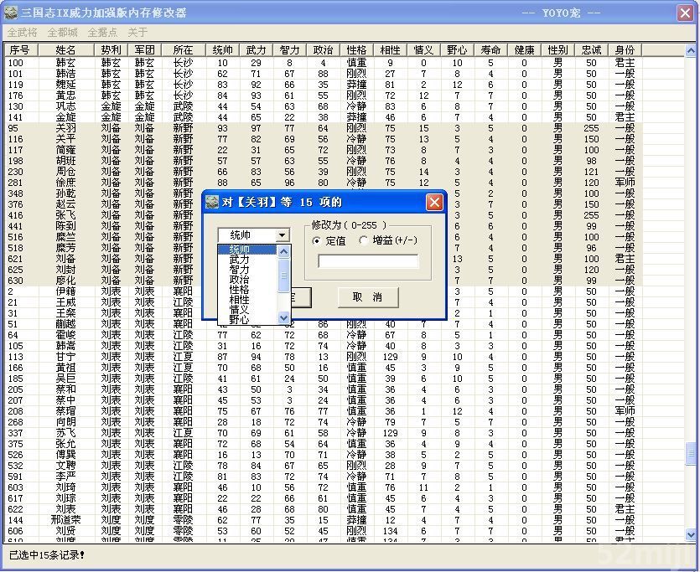Sort by the 姓名 column header
The height and width of the screenshot is (572, 700).
65,50
